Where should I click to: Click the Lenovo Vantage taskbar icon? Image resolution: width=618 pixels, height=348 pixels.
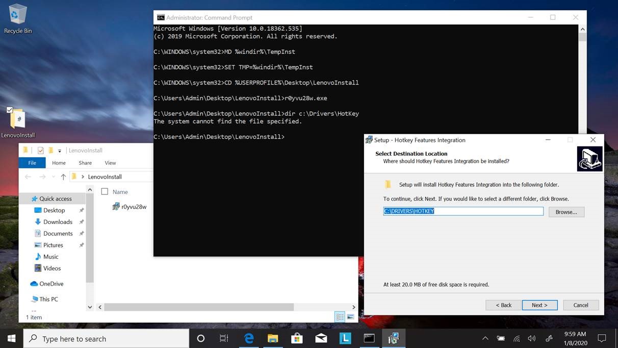[345, 338]
